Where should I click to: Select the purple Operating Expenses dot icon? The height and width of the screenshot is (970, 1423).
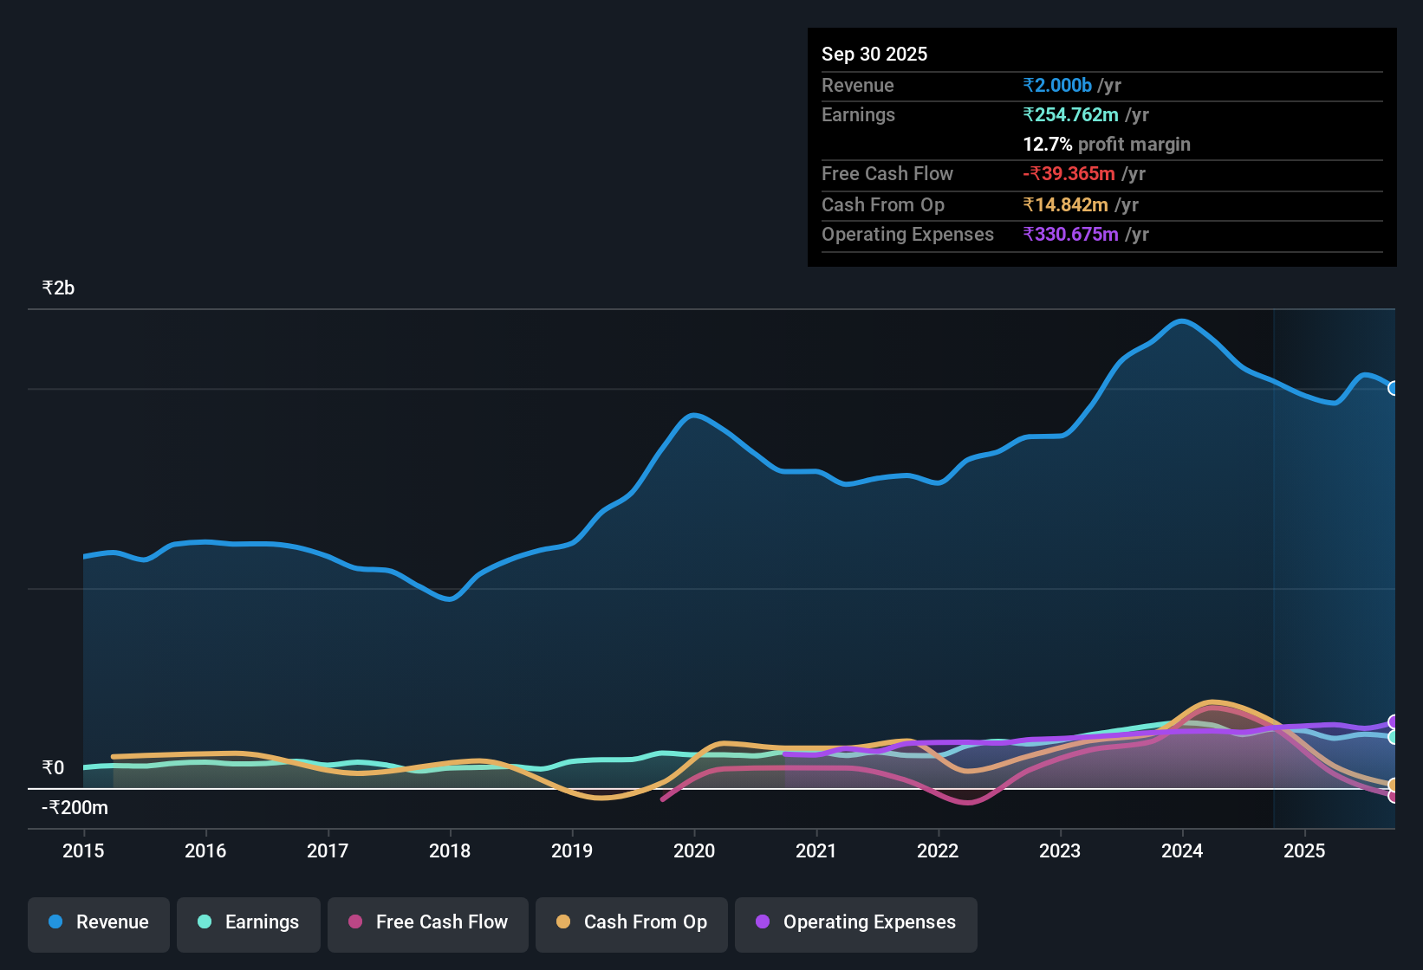(x=762, y=922)
